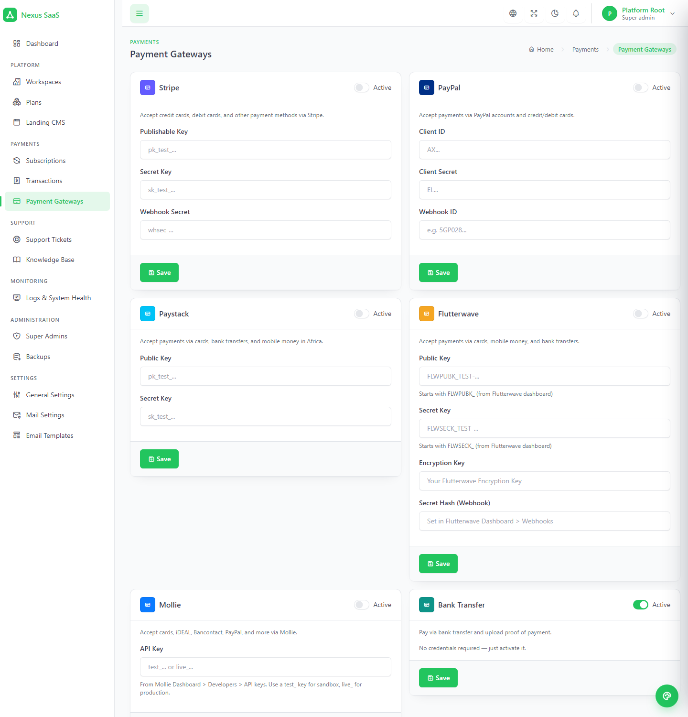Open the Workspaces menu item
This screenshot has width=688, height=717.
pyautogui.click(x=57, y=82)
